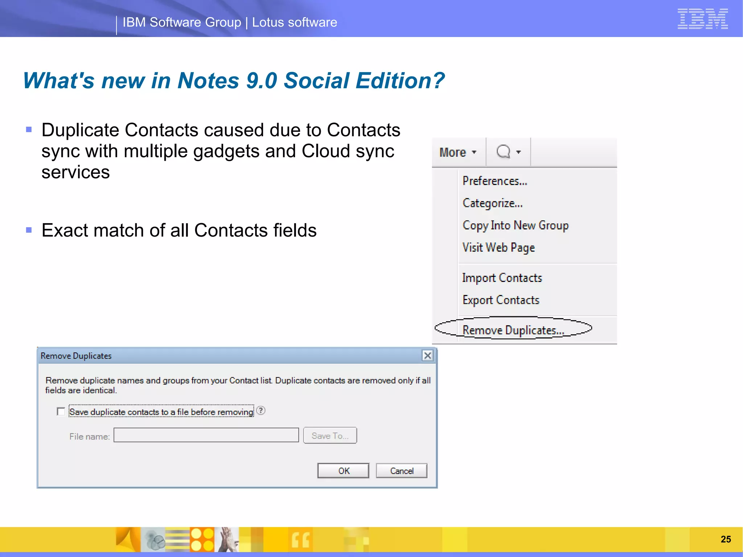Close the Remove Duplicates dialog window
The image size is (743, 557).
[428, 355]
